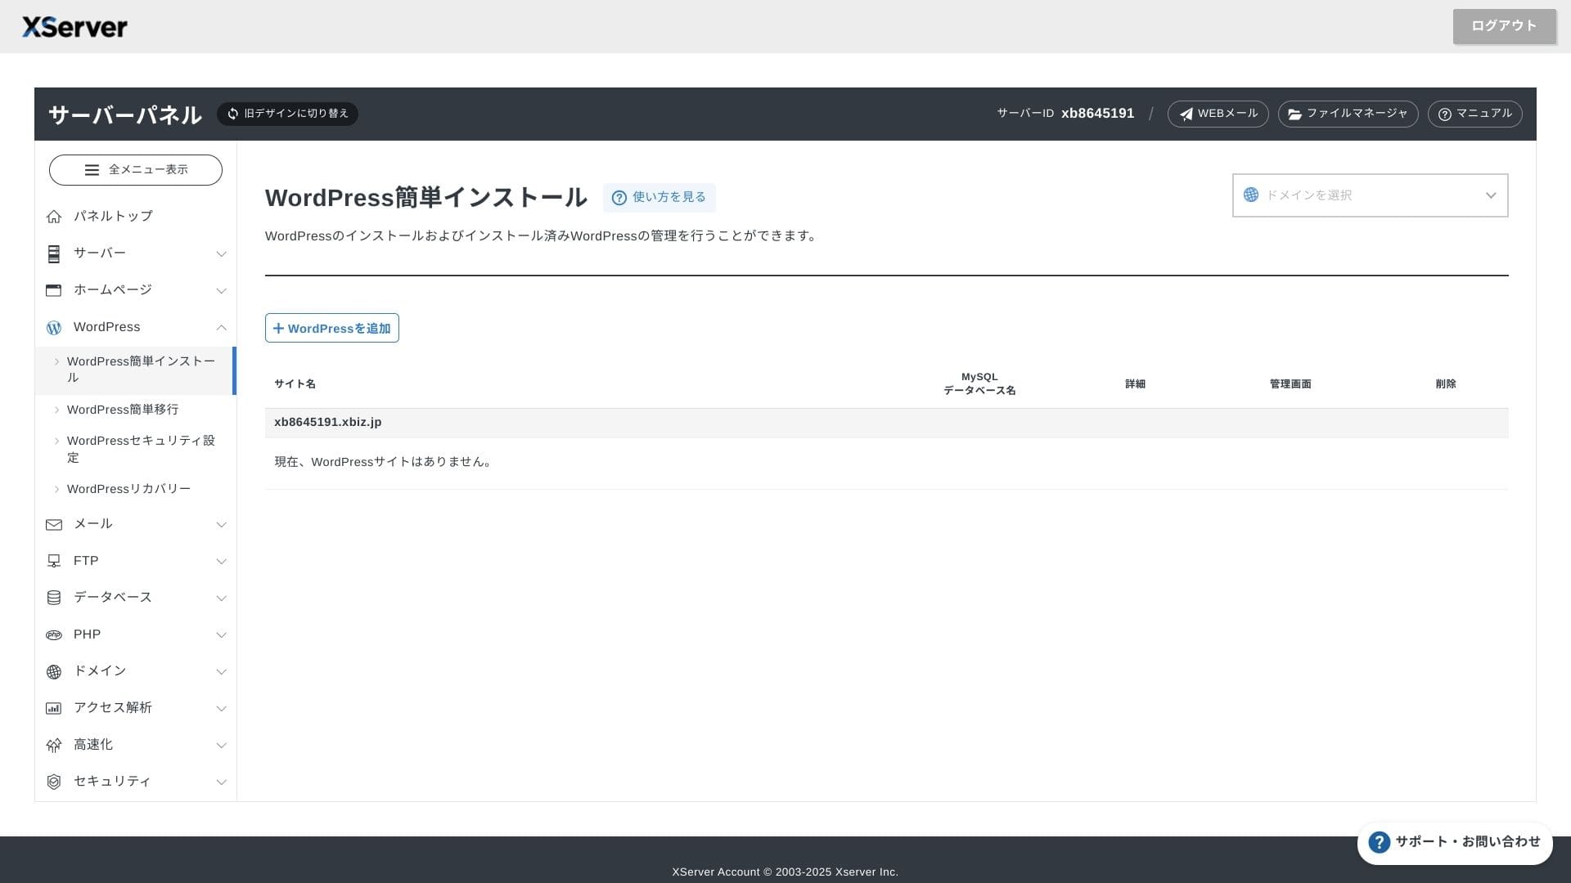The width and height of the screenshot is (1571, 883).
Task: Open ファイルマネージャ from the header
Action: click(1348, 114)
